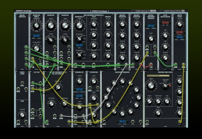Click the red indicator beside Loop Mode
The height and width of the screenshot is (139, 202).
tap(170, 85)
